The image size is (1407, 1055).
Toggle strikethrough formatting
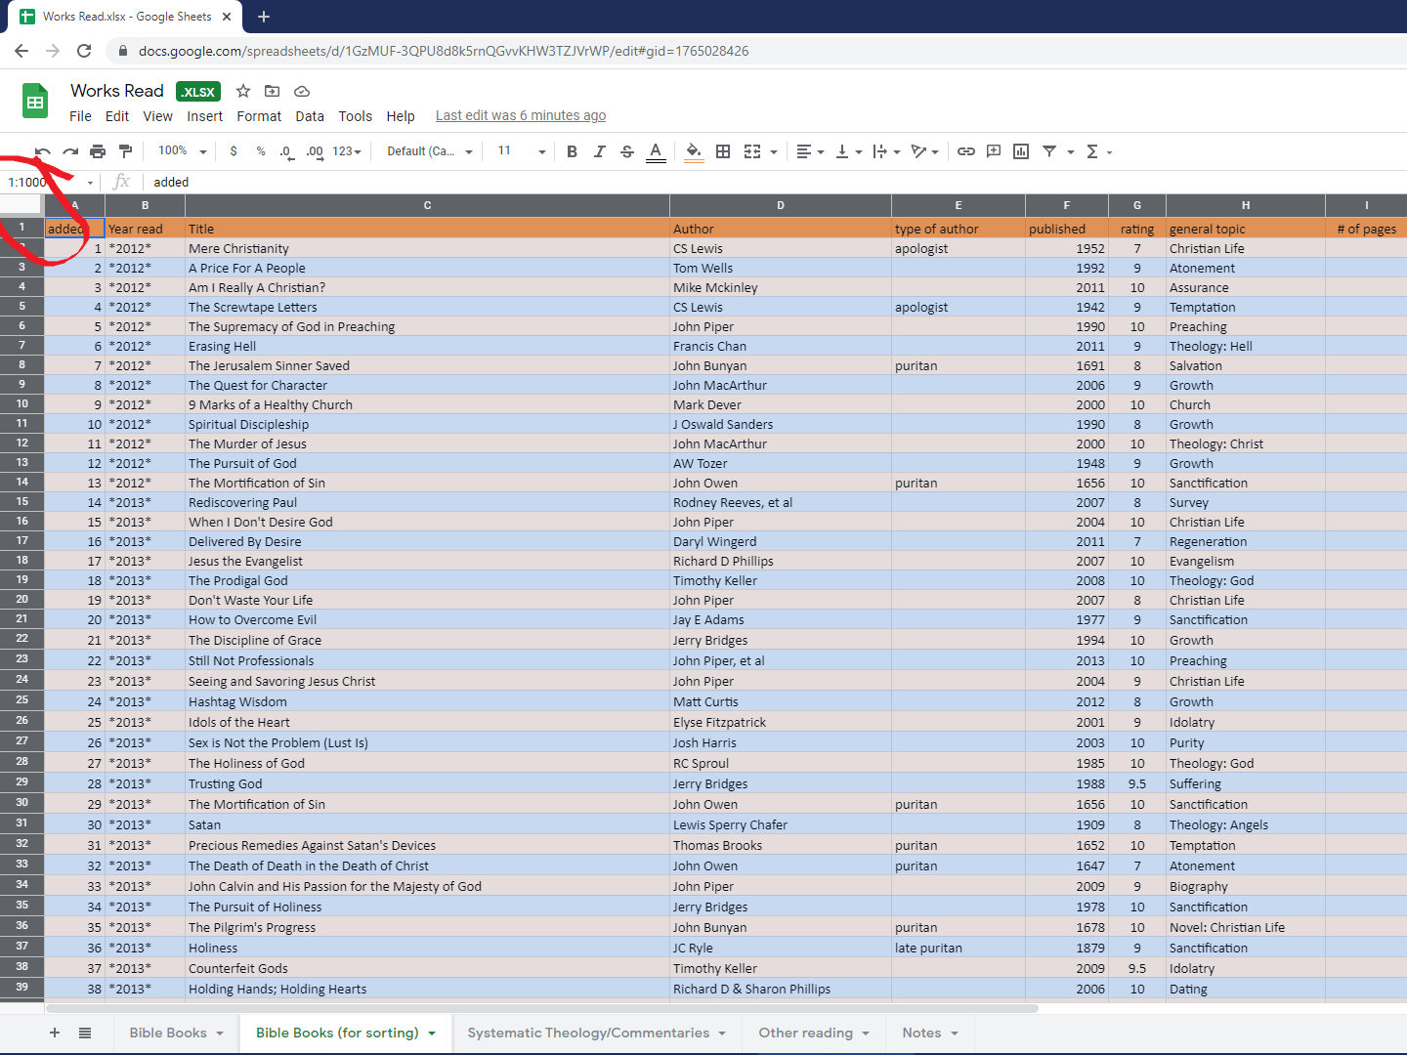627,151
